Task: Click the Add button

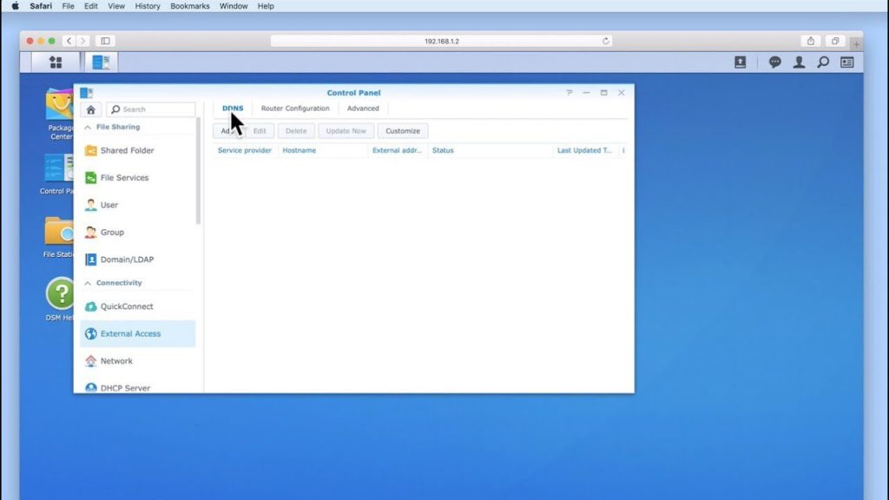Action: [227, 131]
